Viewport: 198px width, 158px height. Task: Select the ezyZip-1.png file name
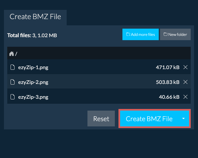[x=33, y=67]
